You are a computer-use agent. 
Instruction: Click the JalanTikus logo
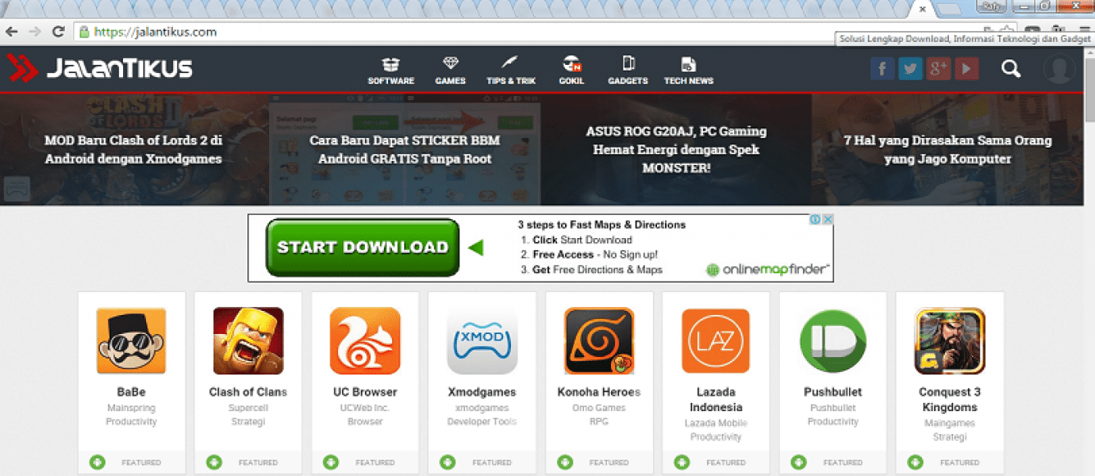pos(100,68)
